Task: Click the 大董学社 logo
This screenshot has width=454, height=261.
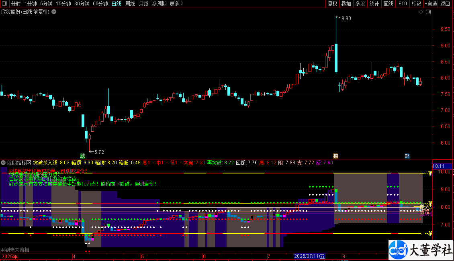Action: 420,250
